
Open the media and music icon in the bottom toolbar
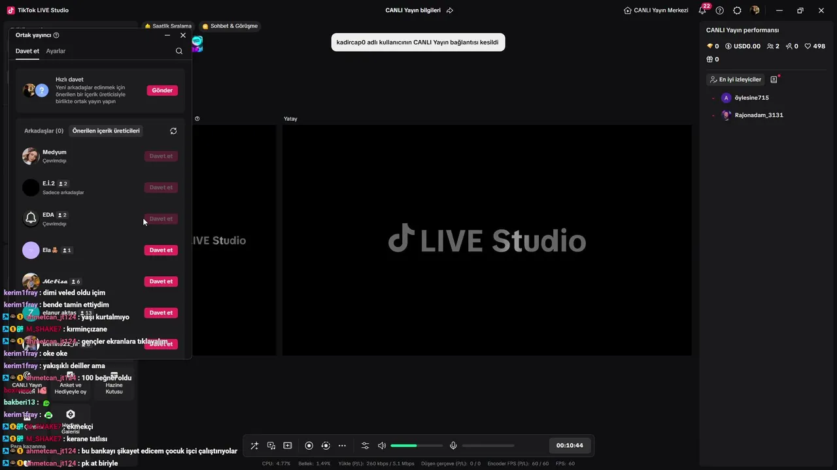click(x=271, y=445)
